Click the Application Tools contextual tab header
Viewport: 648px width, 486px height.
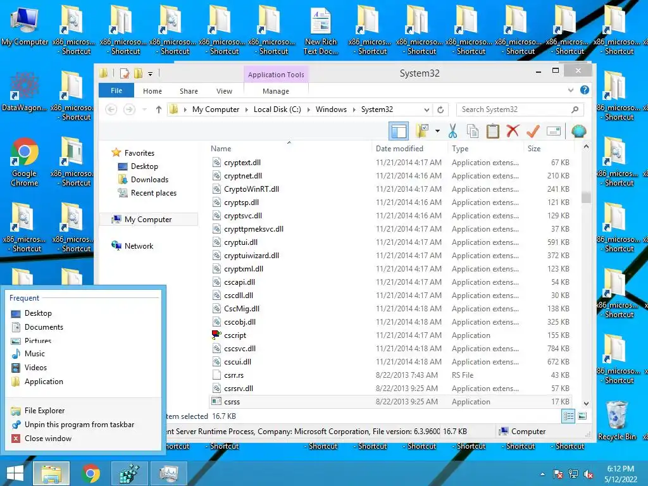(276, 75)
